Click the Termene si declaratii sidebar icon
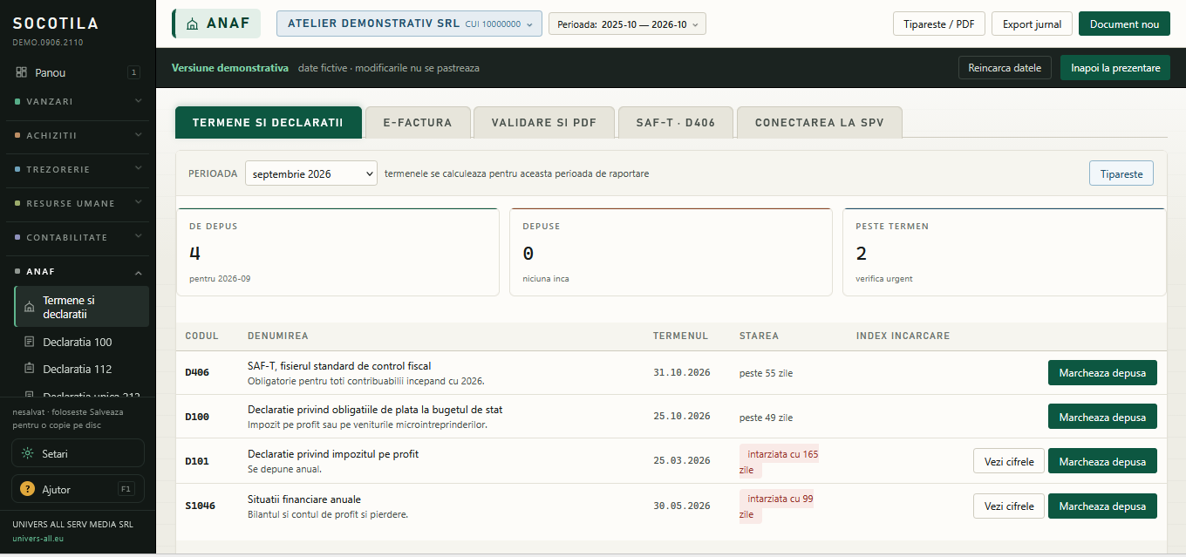1186x557 pixels. [x=29, y=307]
